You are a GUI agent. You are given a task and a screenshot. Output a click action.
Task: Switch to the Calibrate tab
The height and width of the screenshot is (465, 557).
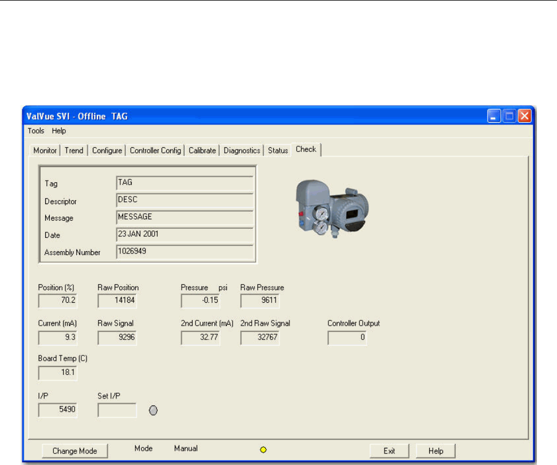coord(202,150)
